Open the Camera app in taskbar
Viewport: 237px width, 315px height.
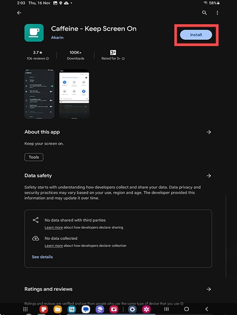114,309
